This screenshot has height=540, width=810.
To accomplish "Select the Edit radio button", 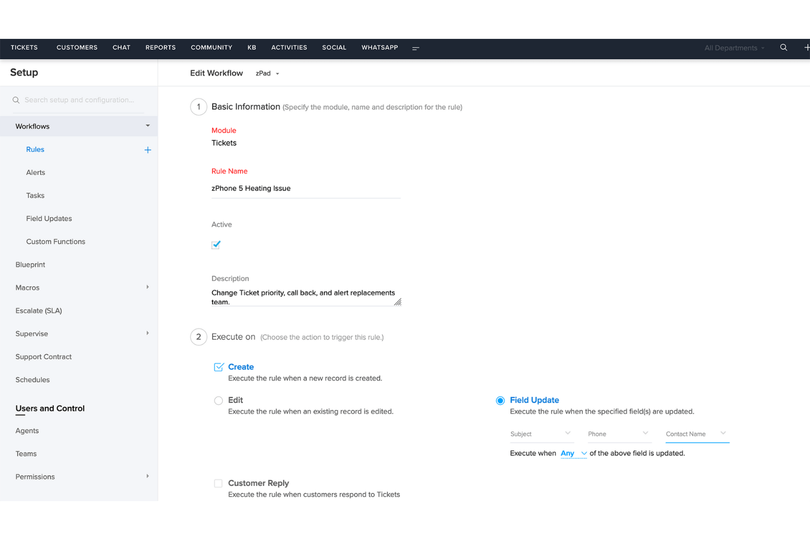I will point(218,400).
